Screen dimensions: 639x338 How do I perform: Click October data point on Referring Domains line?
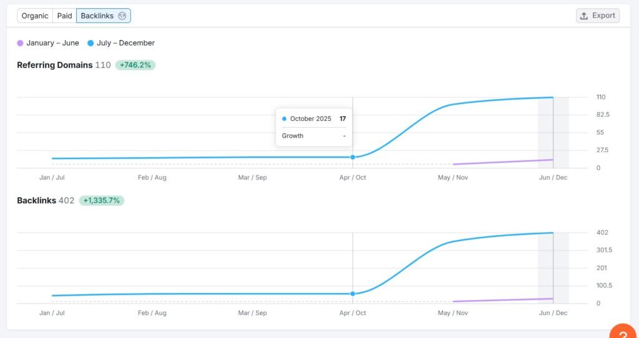tap(353, 157)
